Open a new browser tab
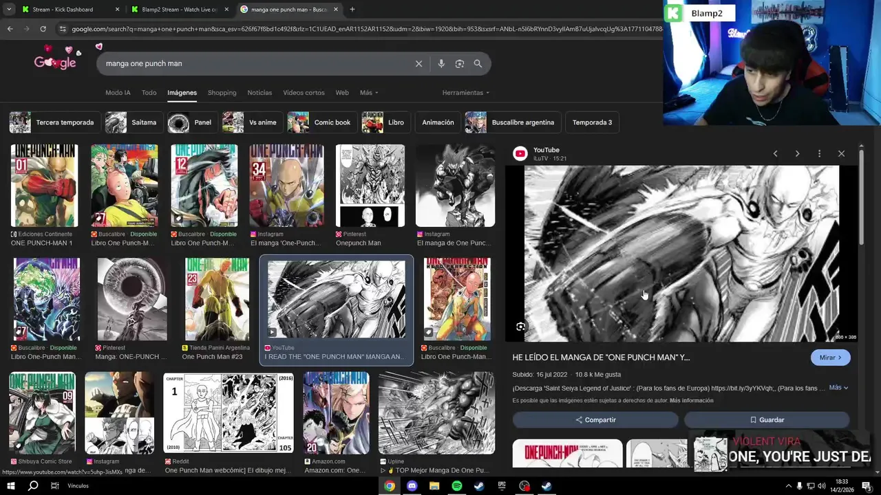Image resolution: width=881 pixels, height=495 pixels. [x=352, y=10]
